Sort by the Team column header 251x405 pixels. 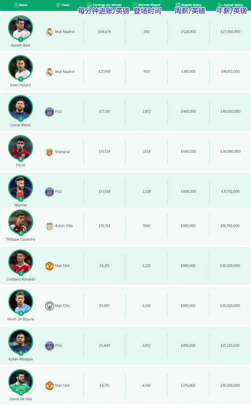pyautogui.click(x=62, y=5)
